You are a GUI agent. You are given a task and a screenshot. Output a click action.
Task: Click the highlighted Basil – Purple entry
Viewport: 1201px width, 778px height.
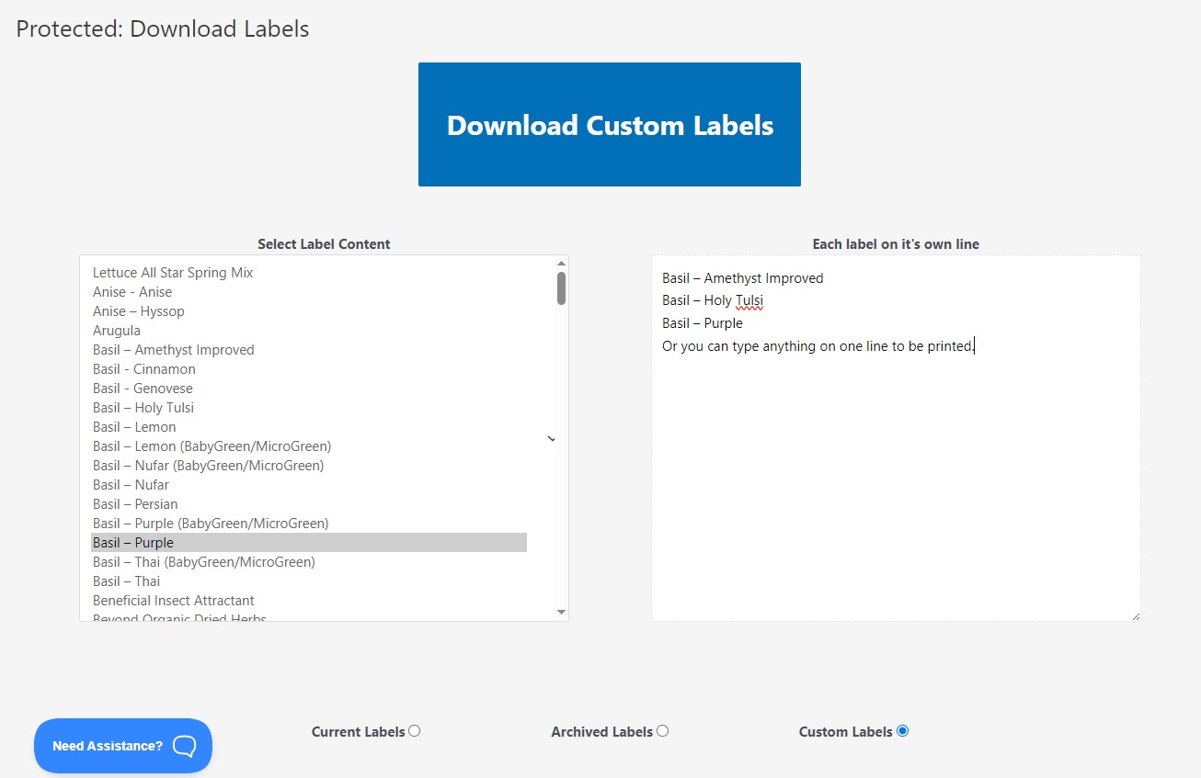[x=133, y=543]
